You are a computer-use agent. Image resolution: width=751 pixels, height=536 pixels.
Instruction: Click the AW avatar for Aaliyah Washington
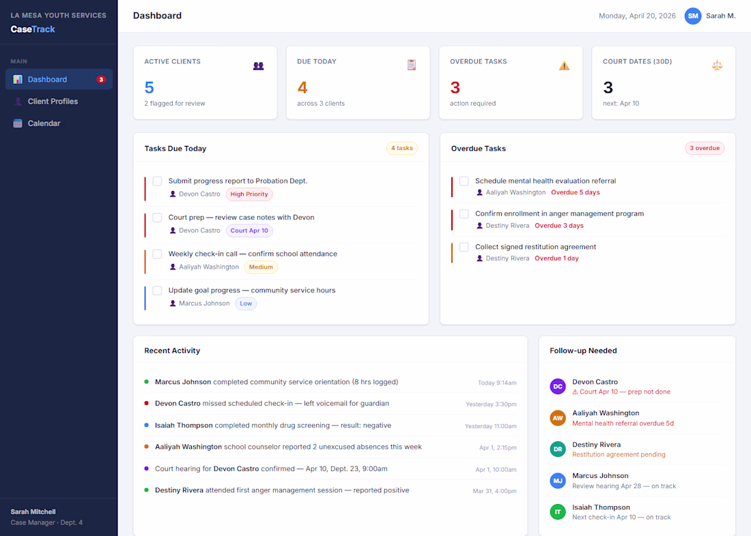click(x=558, y=418)
